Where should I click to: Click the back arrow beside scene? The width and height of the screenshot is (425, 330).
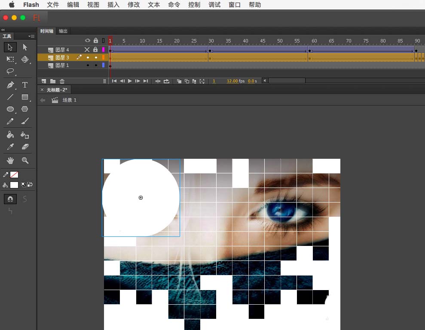tap(43, 100)
